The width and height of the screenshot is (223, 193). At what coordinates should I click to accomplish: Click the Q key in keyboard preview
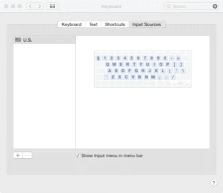pyautogui.click(x=108, y=64)
